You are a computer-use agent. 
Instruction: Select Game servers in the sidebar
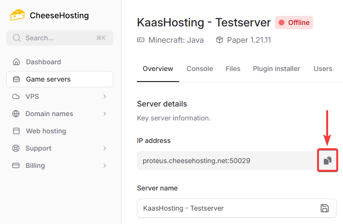pyautogui.click(x=60, y=79)
